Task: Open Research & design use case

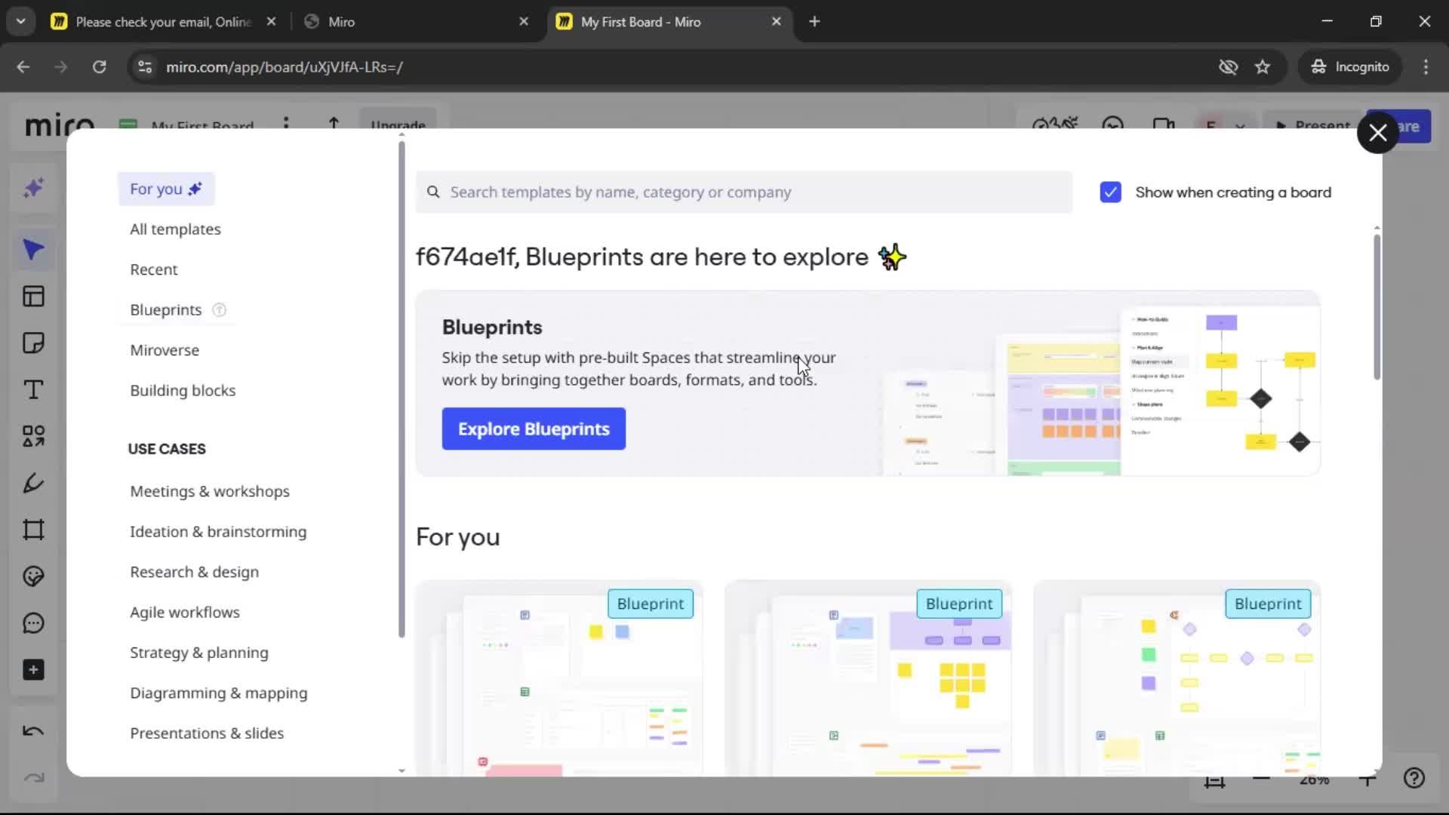Action: [x=194, y=572]
